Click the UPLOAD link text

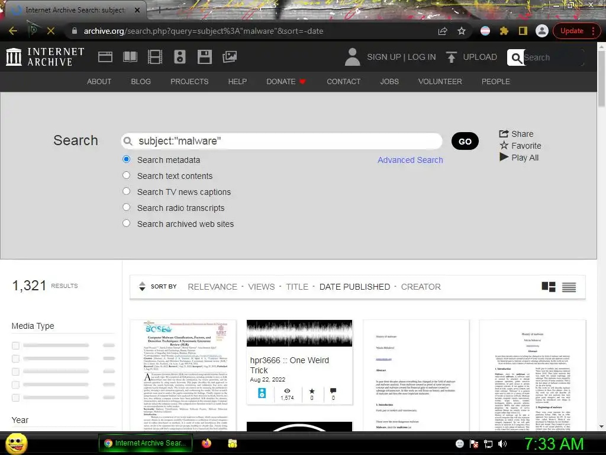coord(480,57)
